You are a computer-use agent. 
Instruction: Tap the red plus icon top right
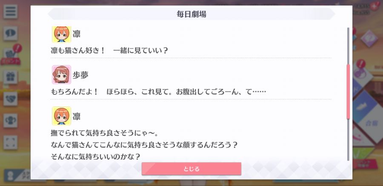point(375,6)
